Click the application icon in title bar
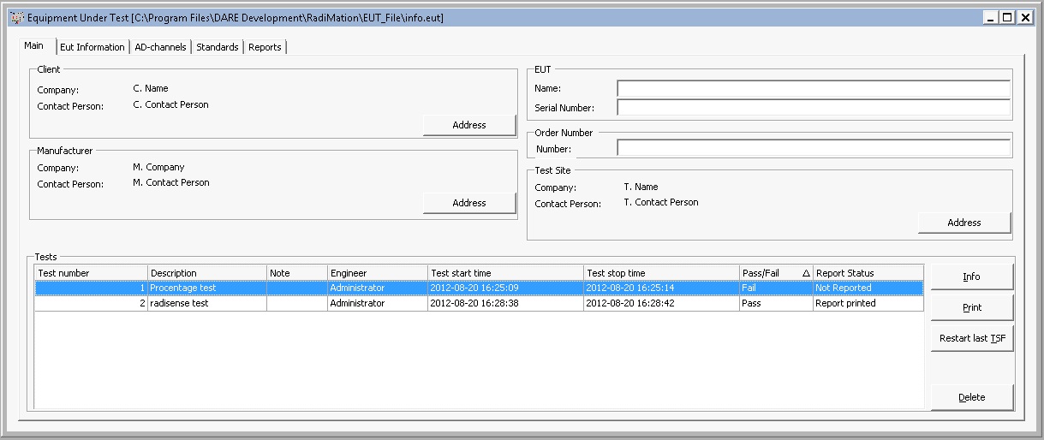Screen dimensions: 1044x440 [x=15, y=17]
